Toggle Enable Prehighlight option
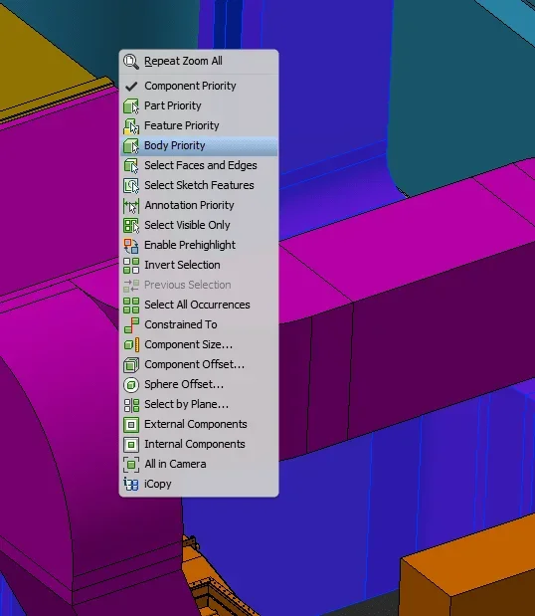 199,245
